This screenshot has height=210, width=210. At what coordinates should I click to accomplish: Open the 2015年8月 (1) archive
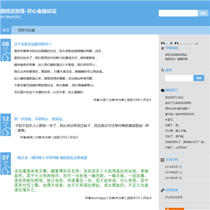[173, 173]
